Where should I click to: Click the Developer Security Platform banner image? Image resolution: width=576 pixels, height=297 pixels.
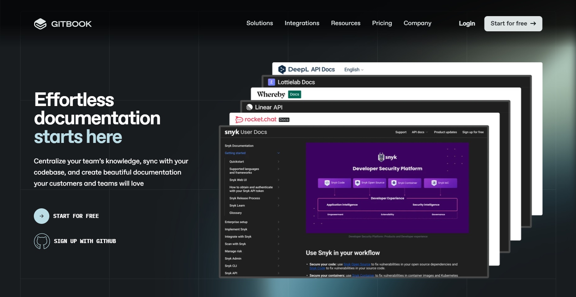387,188
